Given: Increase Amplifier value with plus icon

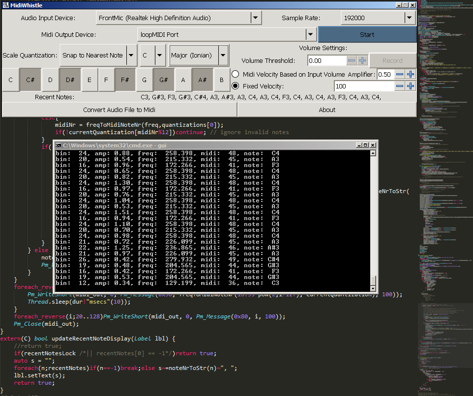Looking at the screenshot, I should click(411, 74).
